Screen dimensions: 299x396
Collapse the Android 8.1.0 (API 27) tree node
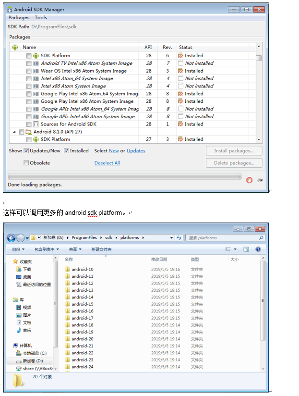(x=14, y=132)
